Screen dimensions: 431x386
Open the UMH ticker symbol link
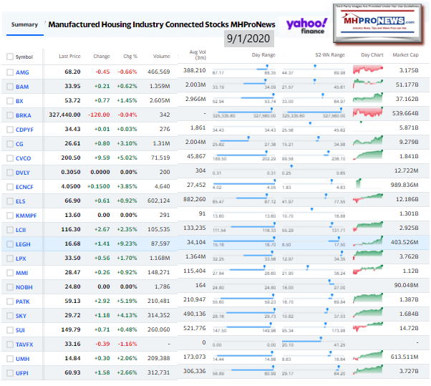(x=22, y=359)
